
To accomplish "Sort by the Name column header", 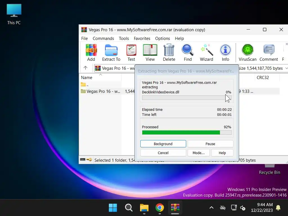I will tap(100, 78).
